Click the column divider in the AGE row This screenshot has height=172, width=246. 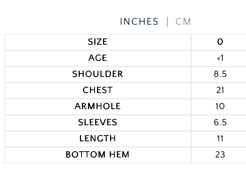[191, 58]
